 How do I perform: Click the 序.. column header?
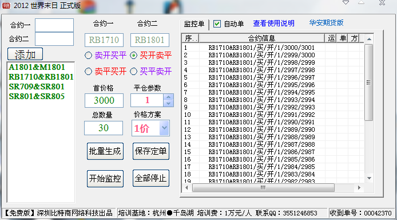(190, 38)
